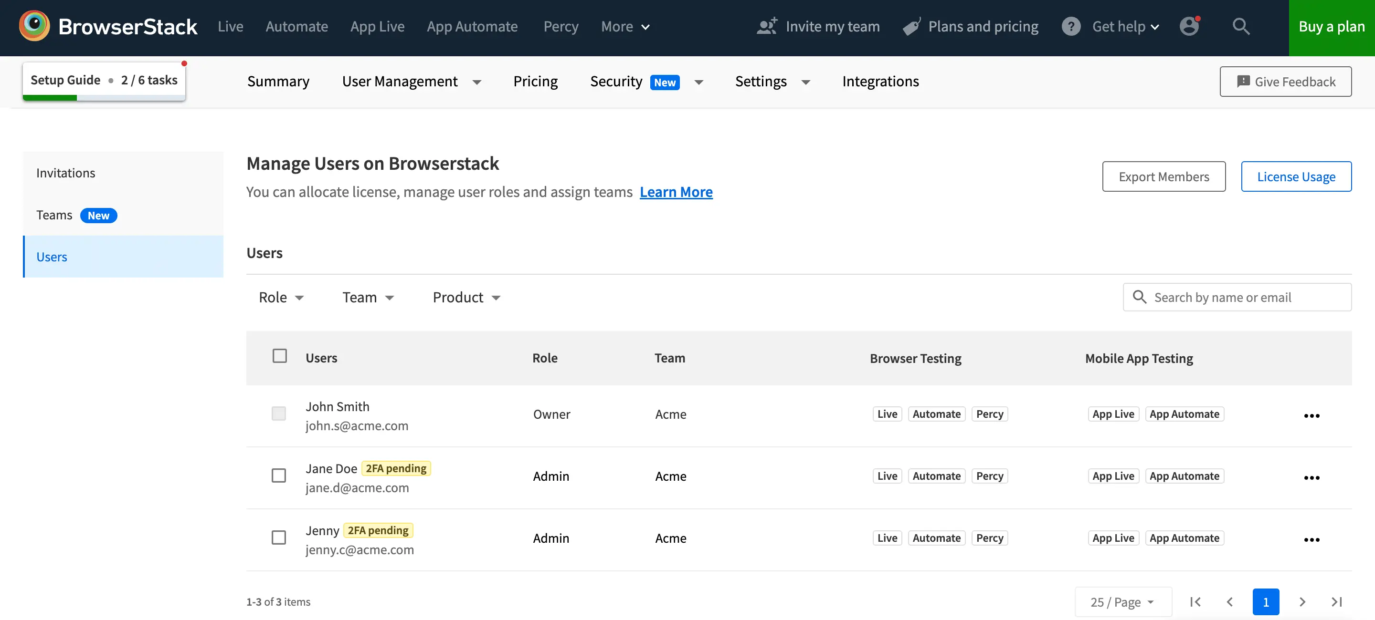Image resolution: width=1375 pixels, height=620 pixels.
Task: Open the Product filter dropdown
Action: [x=466, y=298]
